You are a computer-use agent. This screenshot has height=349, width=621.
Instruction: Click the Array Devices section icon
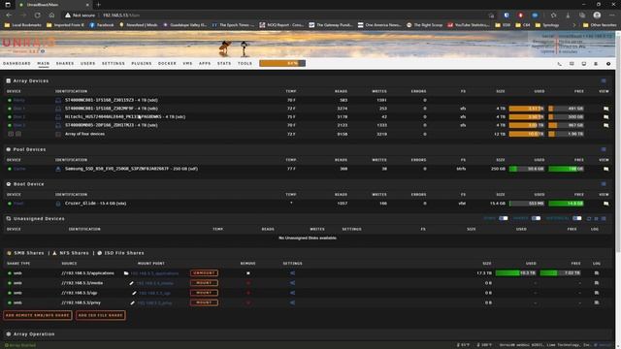(x=9, y=80)
